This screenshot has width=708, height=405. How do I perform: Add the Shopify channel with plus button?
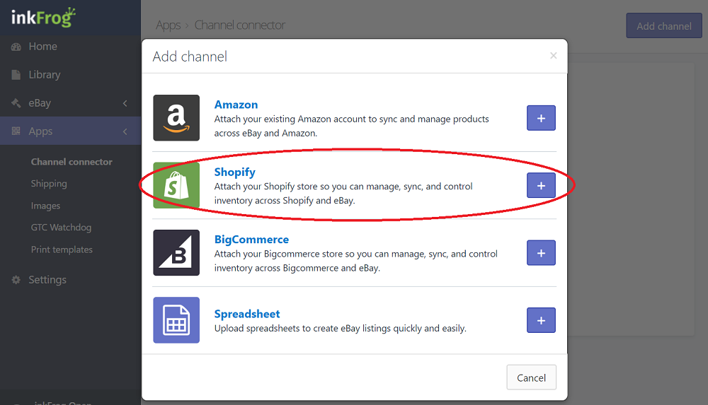[x=541, y=185]
